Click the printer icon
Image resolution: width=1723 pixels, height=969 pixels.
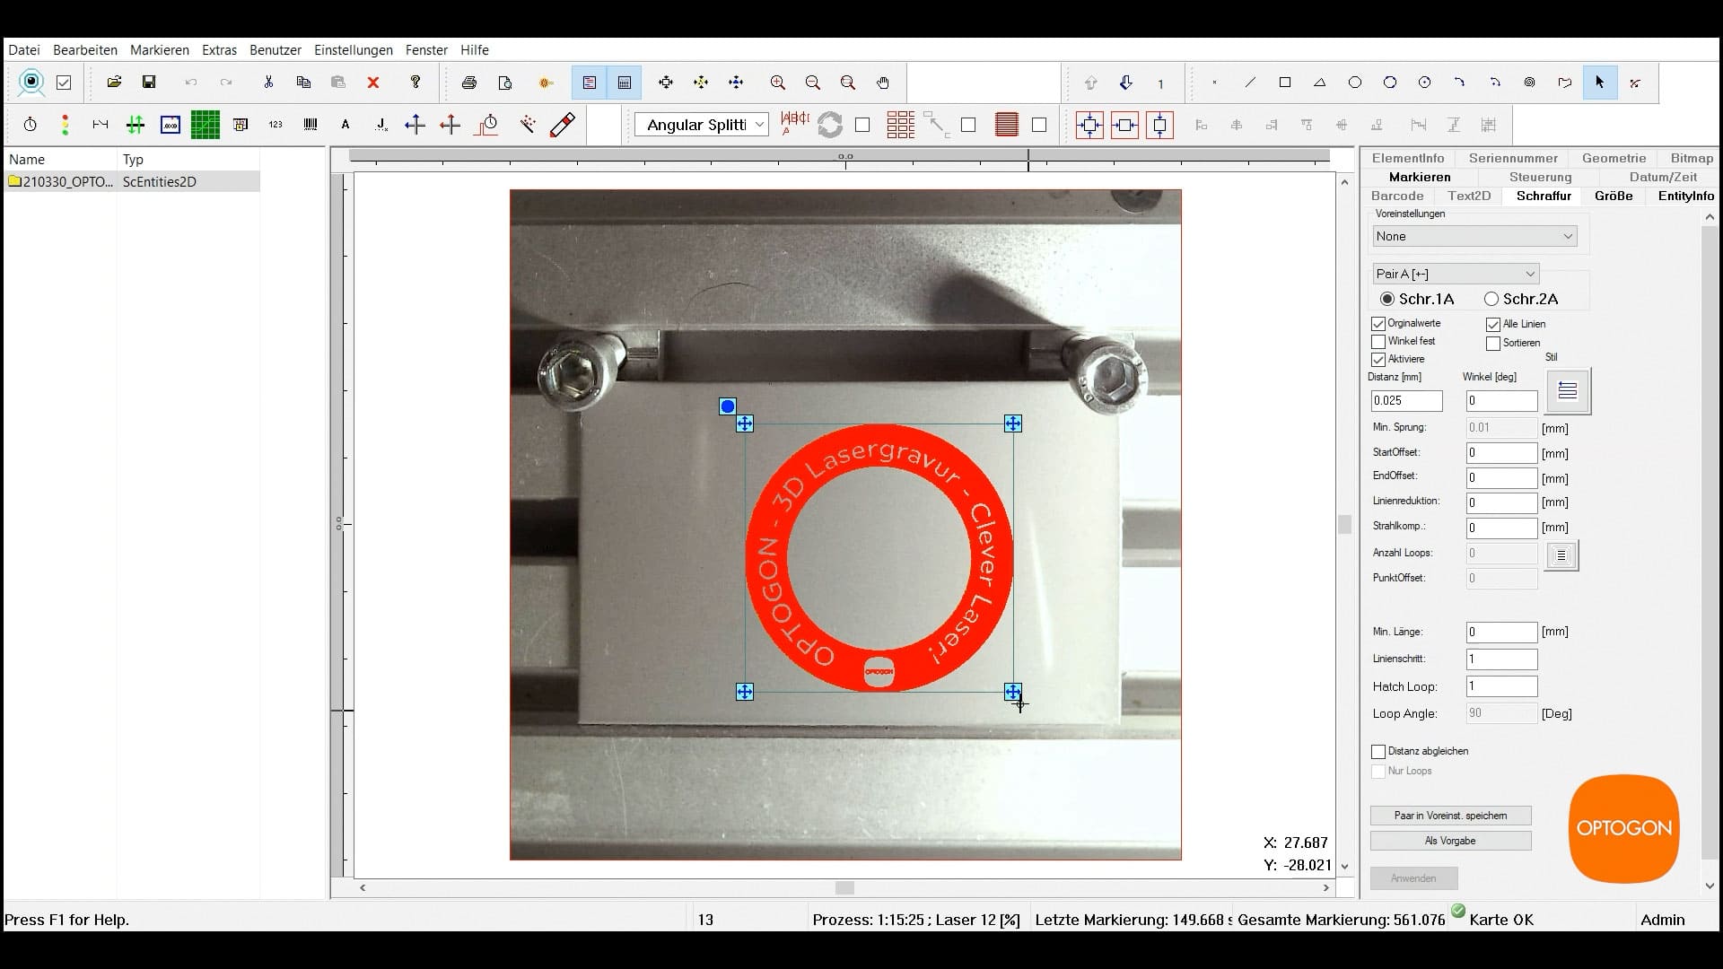tap(468, 83)
